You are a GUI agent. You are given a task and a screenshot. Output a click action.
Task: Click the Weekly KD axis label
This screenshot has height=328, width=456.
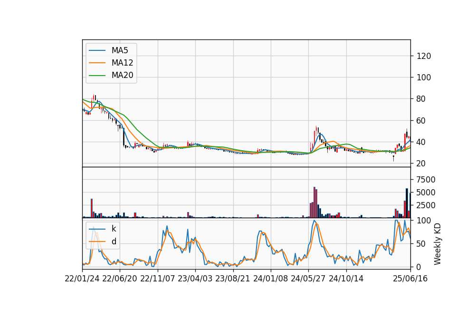[x=437, y=244]
